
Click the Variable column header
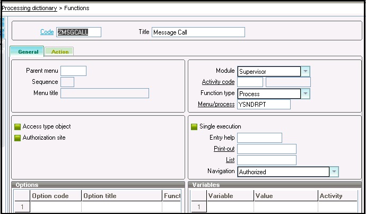coord(230,196)
